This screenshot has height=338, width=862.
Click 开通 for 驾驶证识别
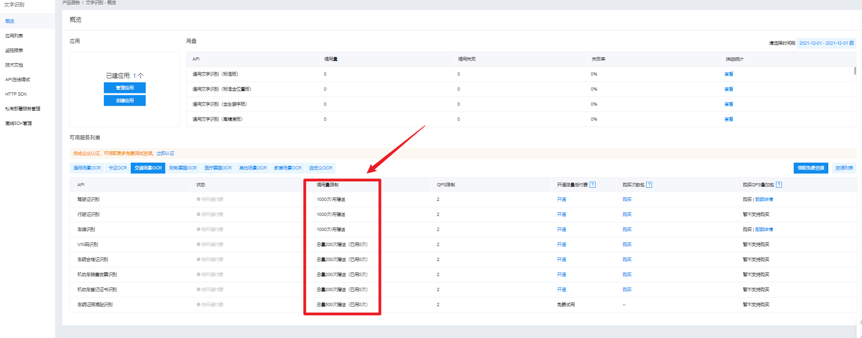561,200
